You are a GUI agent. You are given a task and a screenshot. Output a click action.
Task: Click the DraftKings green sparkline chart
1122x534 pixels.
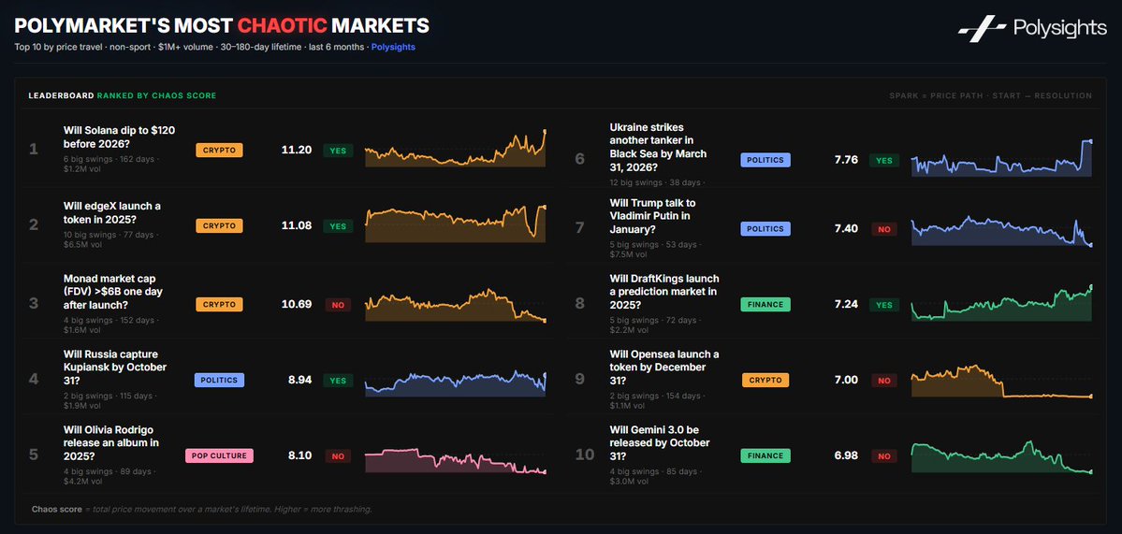click(1002, 302)
